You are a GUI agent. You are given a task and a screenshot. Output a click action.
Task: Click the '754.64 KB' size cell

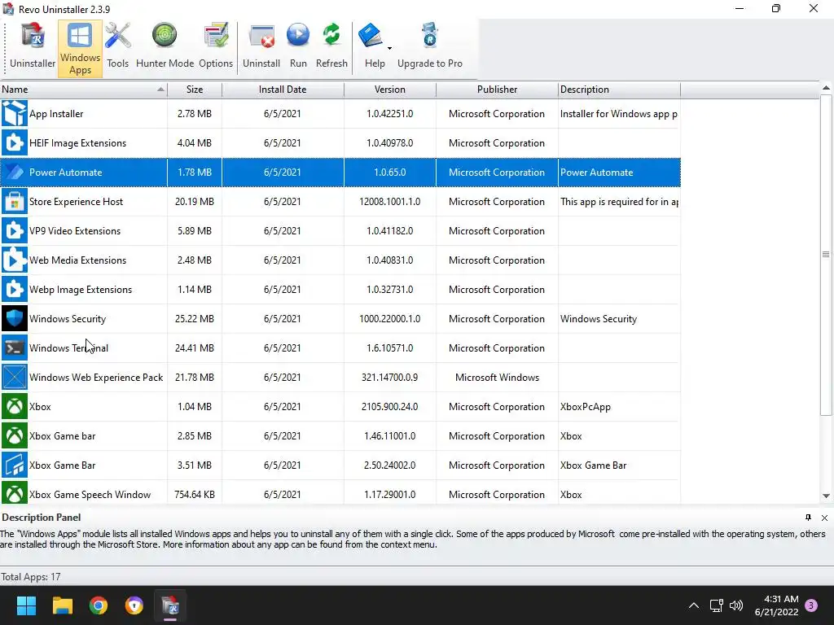pos(195,494)
